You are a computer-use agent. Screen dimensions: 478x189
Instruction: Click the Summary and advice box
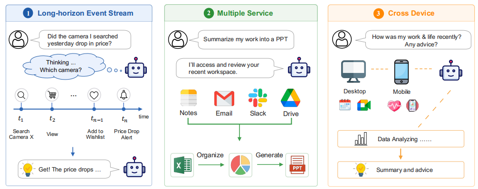tap(401, 170)
